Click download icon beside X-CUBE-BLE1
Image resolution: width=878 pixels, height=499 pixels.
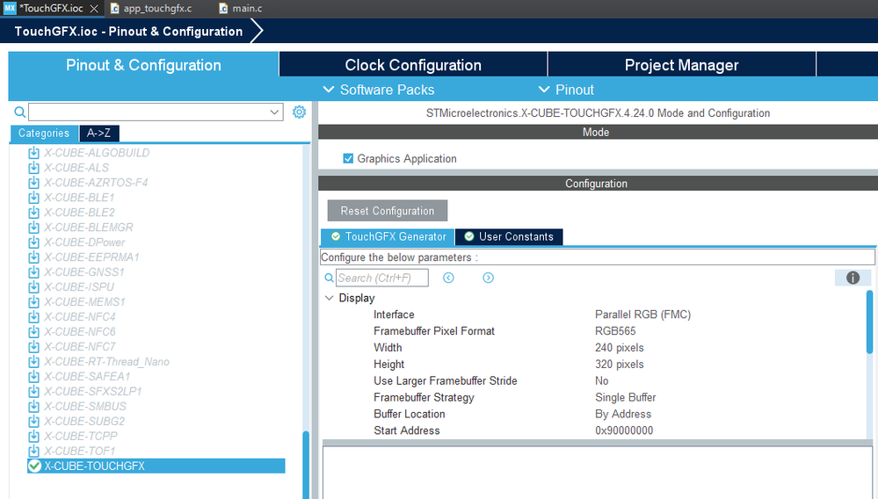(33, 198)
